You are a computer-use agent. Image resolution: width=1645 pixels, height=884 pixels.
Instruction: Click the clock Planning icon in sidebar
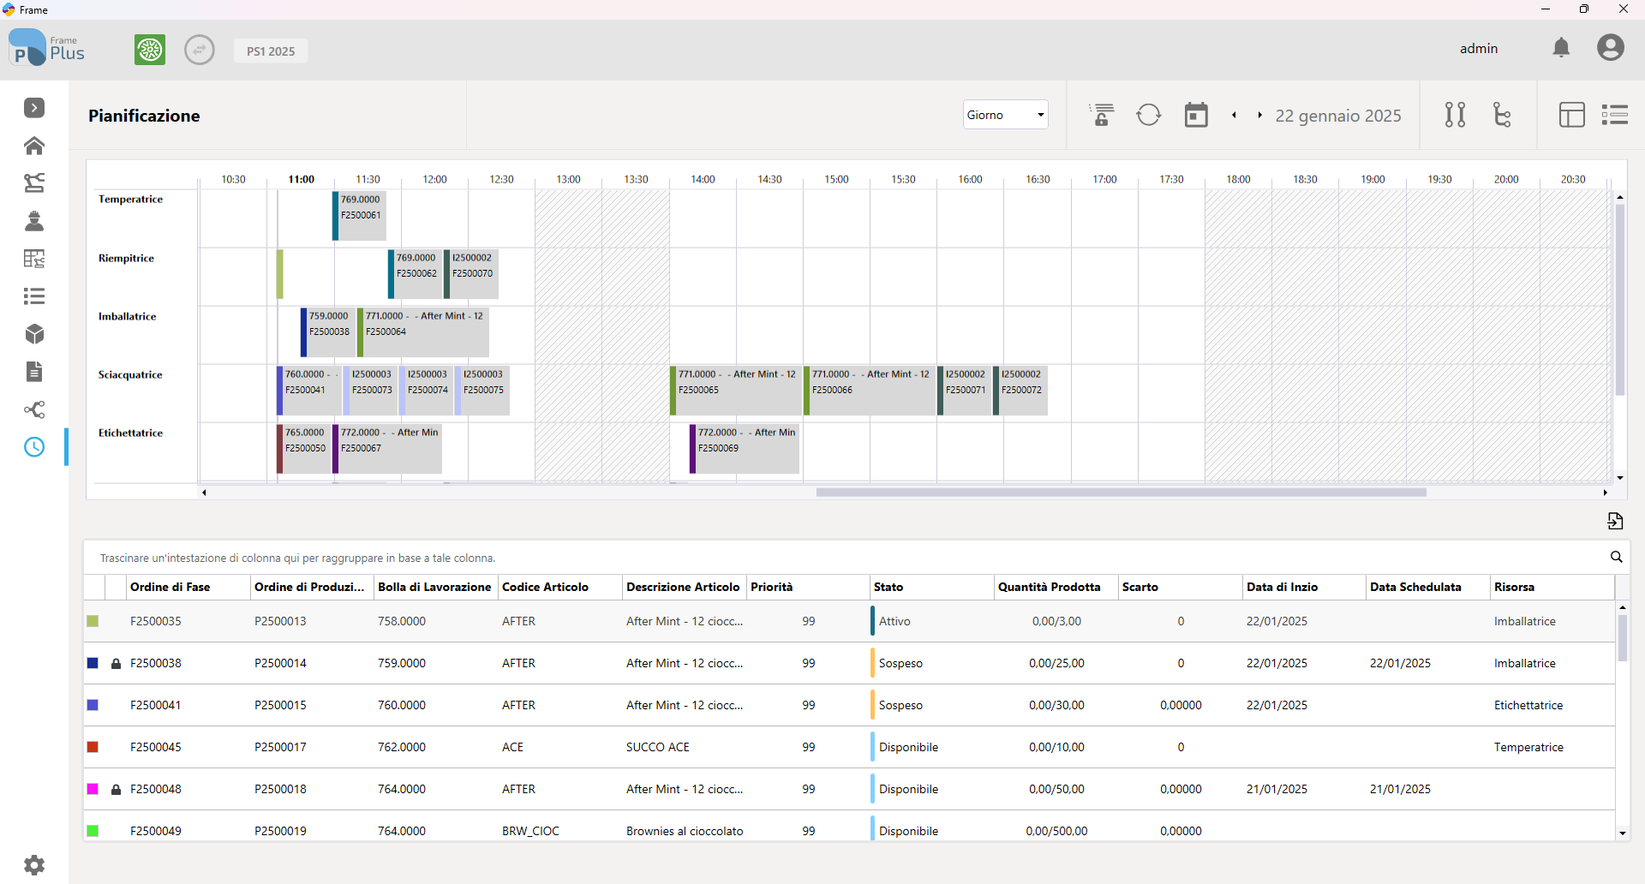tap(34, 447)
